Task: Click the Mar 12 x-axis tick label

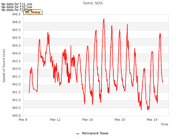Action: click(55, 120)
